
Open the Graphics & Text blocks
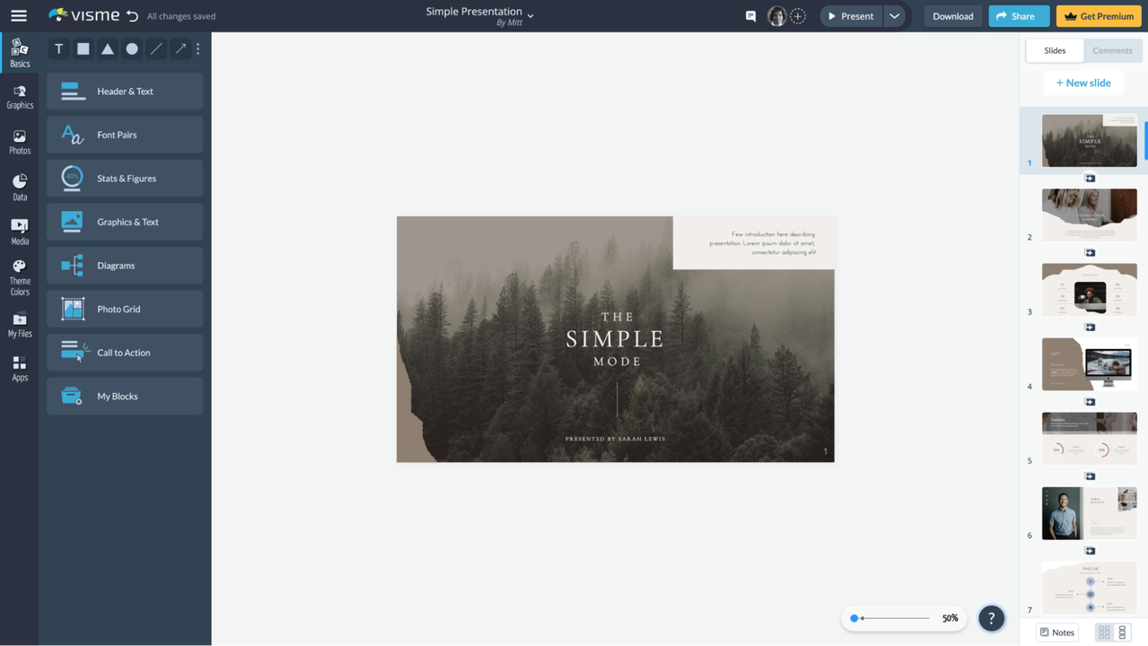[x=125, y=222]
